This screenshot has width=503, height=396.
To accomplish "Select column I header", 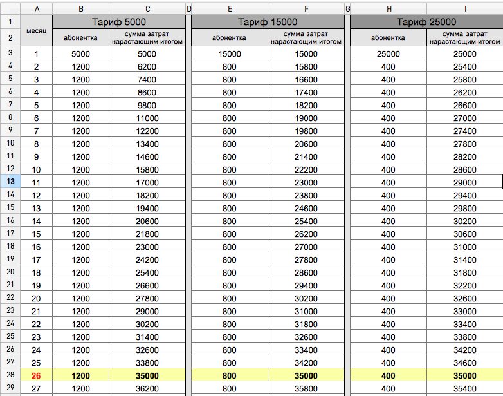I will pos(465,9).
